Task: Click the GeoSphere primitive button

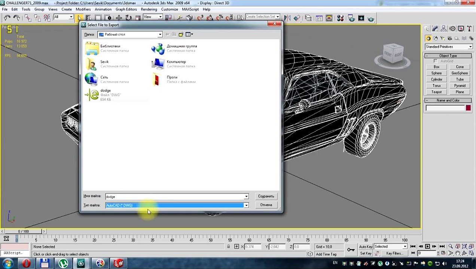Action: click(x=460, y=73)
